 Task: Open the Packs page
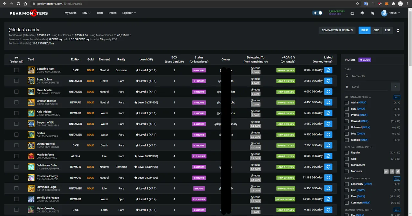pyautogui.click(x=113, y=13)
